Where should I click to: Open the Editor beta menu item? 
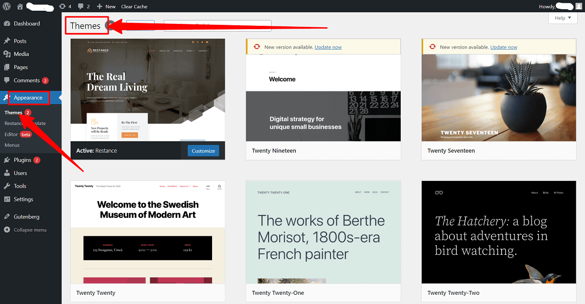(12, 134)
